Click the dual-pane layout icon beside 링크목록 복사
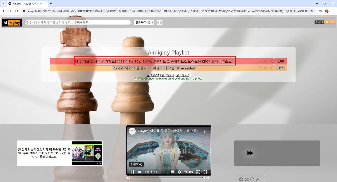 pyautogui.click(x=159, y=22)
